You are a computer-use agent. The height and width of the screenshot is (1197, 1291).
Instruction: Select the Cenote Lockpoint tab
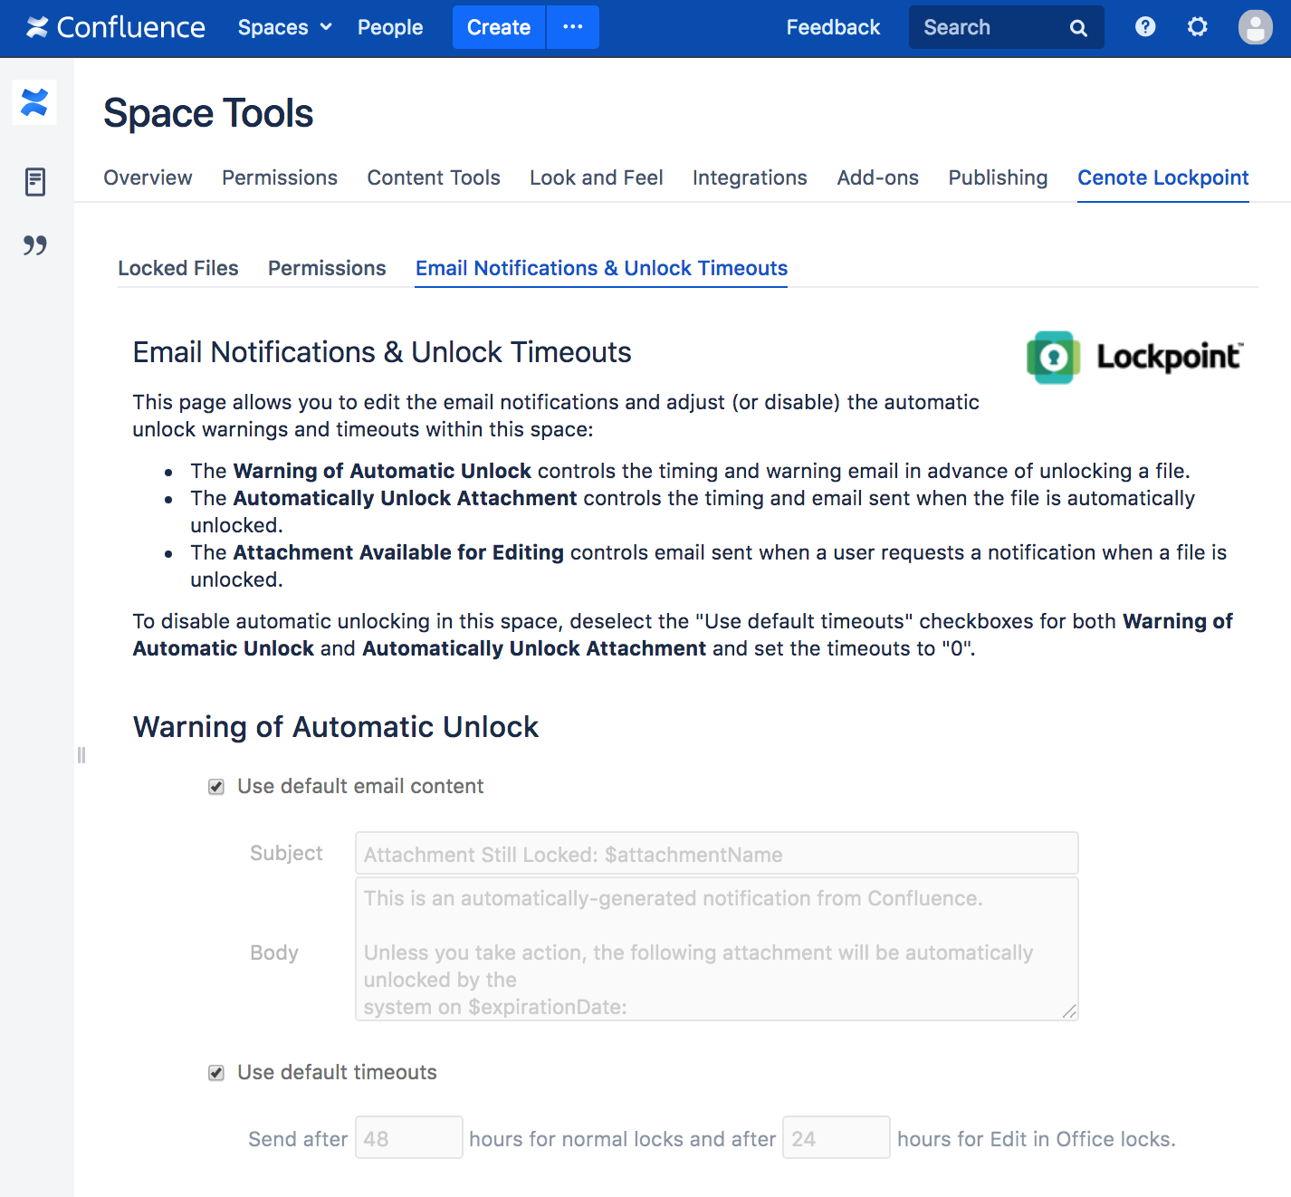1163,177
